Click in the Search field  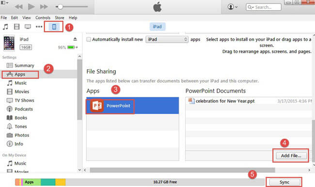click(x=263, y=7)
